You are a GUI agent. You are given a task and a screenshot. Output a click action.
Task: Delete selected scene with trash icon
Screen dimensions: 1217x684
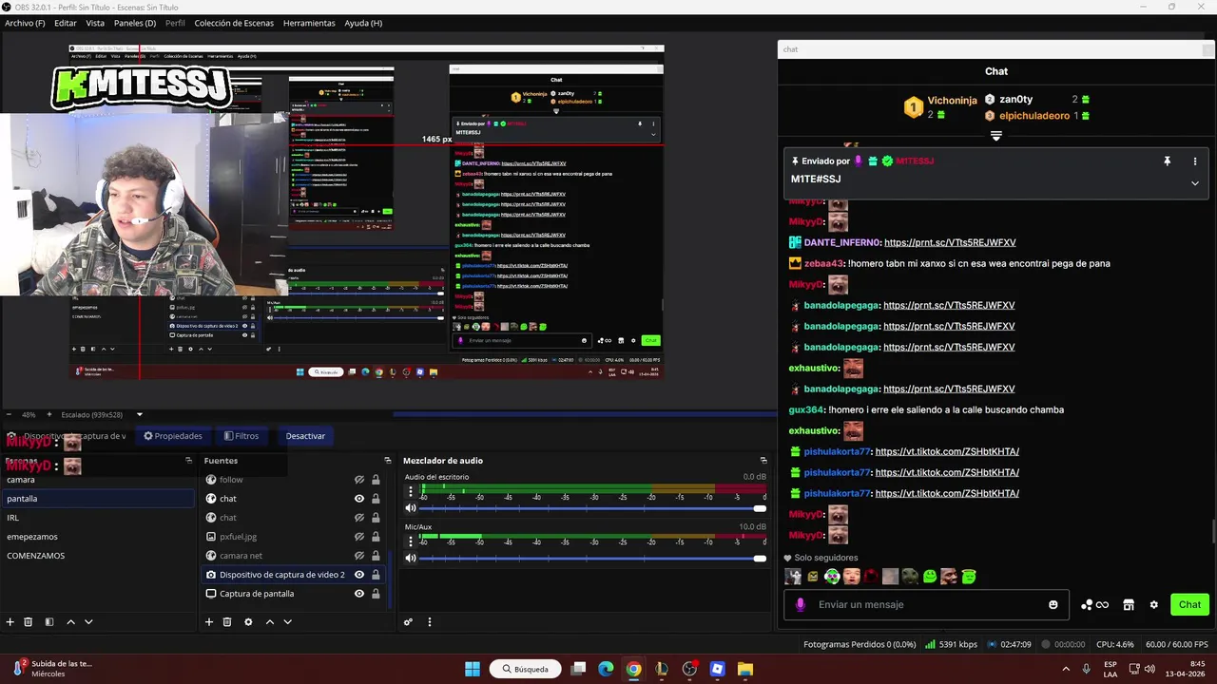click(x=29, y=622)
